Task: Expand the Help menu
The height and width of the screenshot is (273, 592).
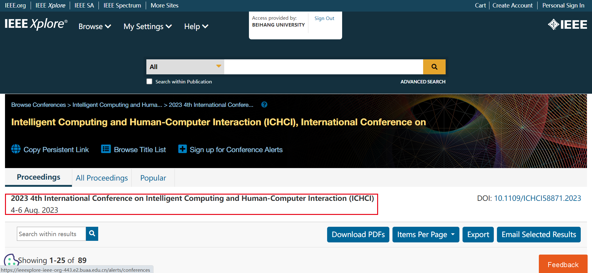Action: (196, 27)
